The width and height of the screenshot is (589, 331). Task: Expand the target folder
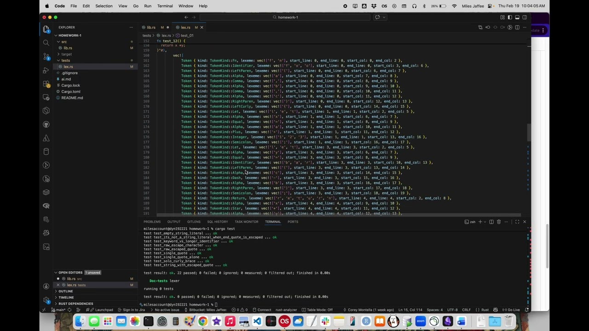(x=94, y=54)
